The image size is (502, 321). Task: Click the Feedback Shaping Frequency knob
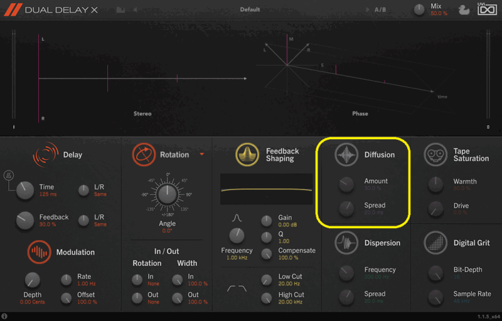click(237, 236)
